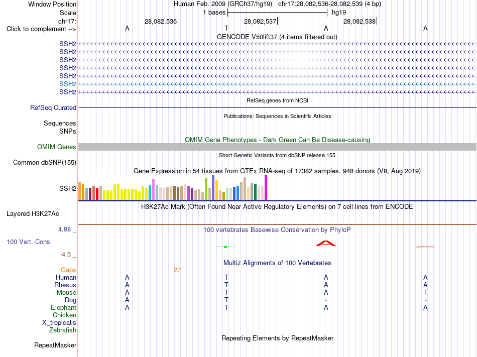Click the Common dbSNP(155) track label

click(44, 162)
